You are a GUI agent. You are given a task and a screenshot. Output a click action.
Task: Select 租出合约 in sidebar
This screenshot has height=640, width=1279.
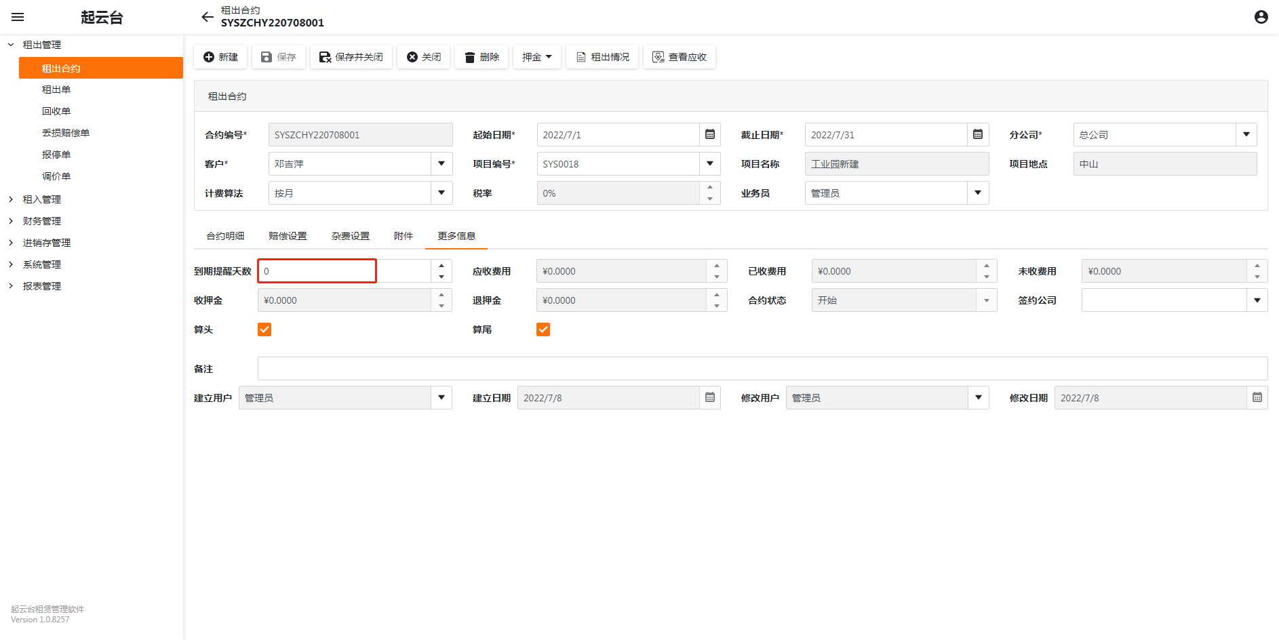101,68
